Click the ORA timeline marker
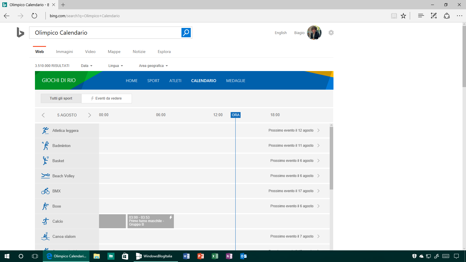466x262 pixels. click(236, 115)
